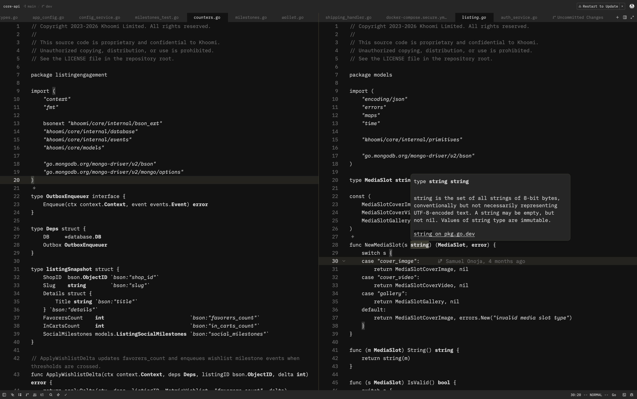Click the Samuel Onoja blame annotation

pos(481,261)
